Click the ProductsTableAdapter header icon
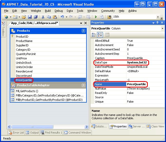Viewport: 166px width, 142px height. 13,85
